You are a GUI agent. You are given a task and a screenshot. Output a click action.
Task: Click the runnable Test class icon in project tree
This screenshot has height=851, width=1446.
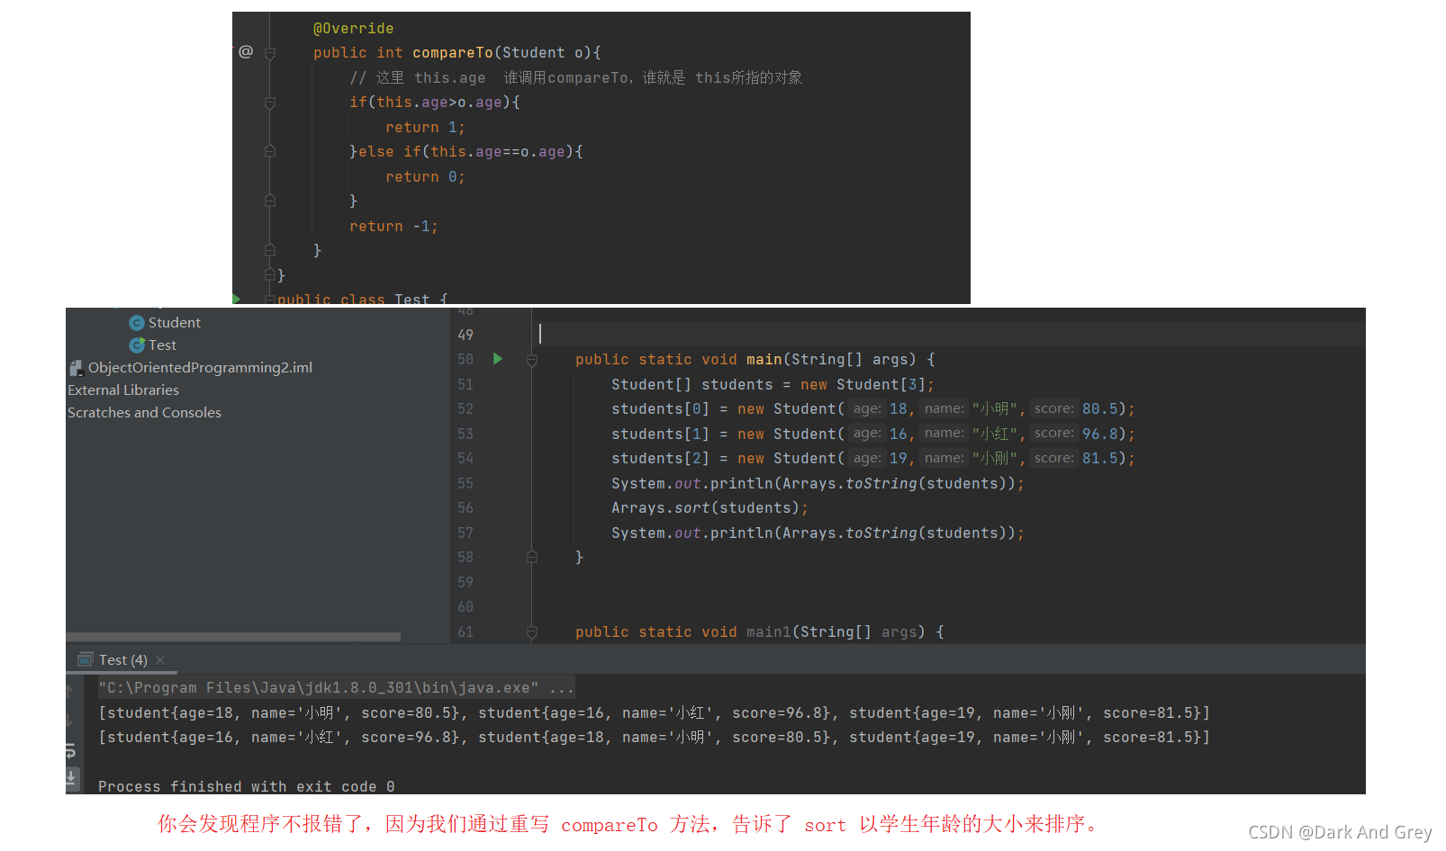click(137, 345)
